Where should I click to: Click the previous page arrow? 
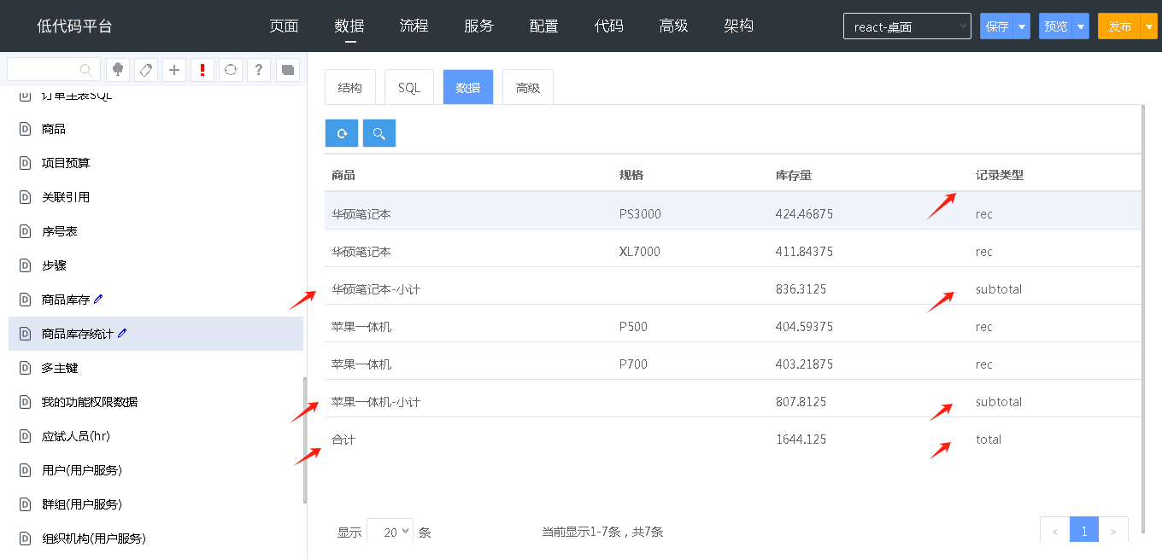[1055, 530]
